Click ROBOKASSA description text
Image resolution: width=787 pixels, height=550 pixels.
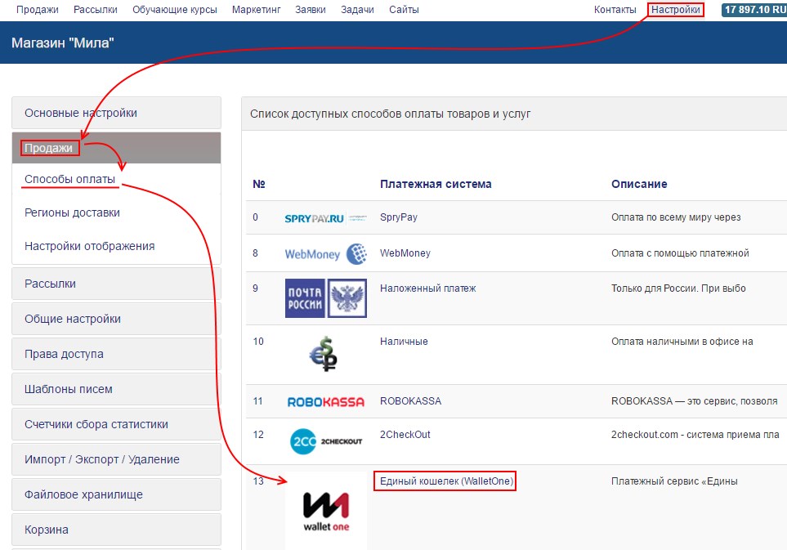(694, 401)
